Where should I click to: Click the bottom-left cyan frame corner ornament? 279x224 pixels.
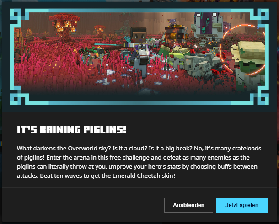(x=17, y=98)
